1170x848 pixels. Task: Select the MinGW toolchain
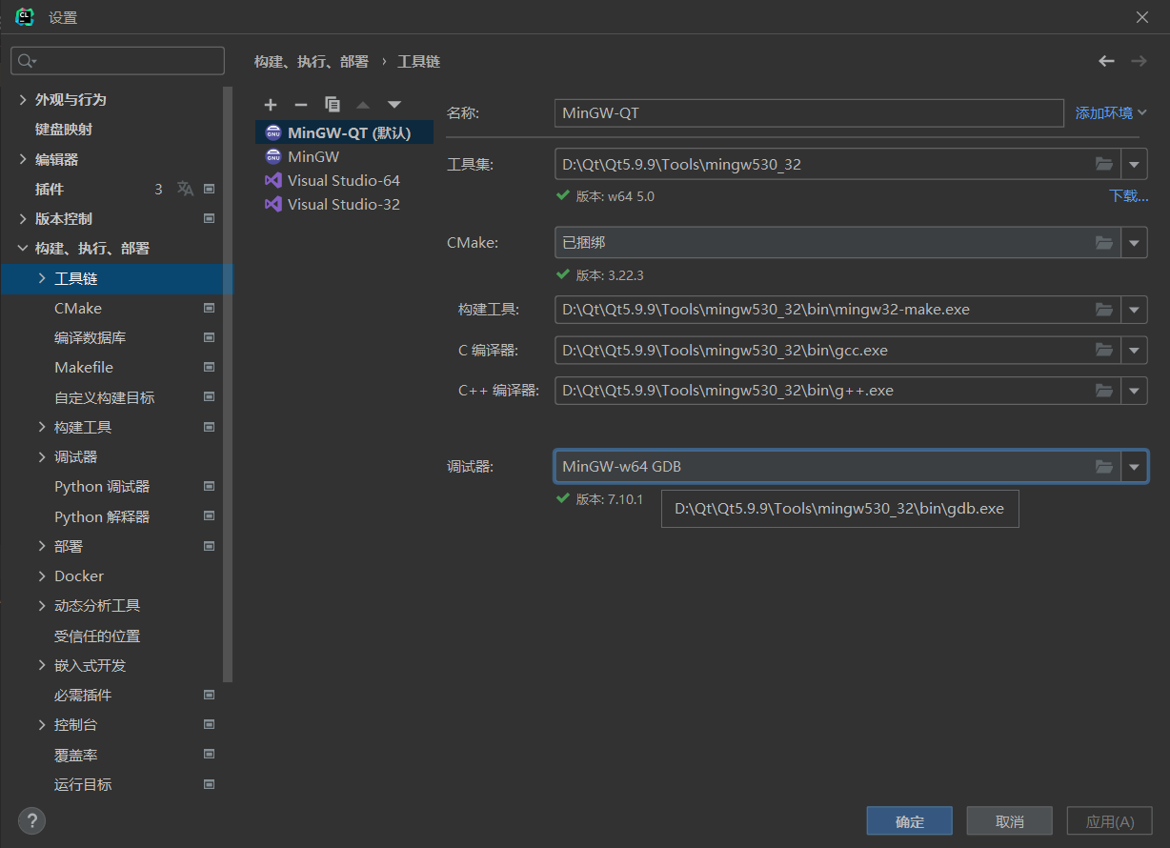[344, 156]
